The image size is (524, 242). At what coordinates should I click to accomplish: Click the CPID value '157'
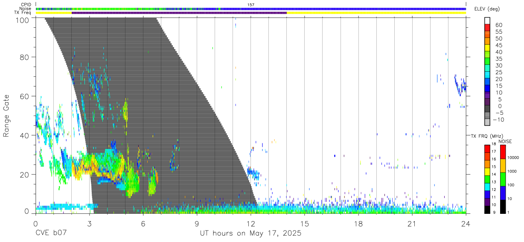[250, 5]
